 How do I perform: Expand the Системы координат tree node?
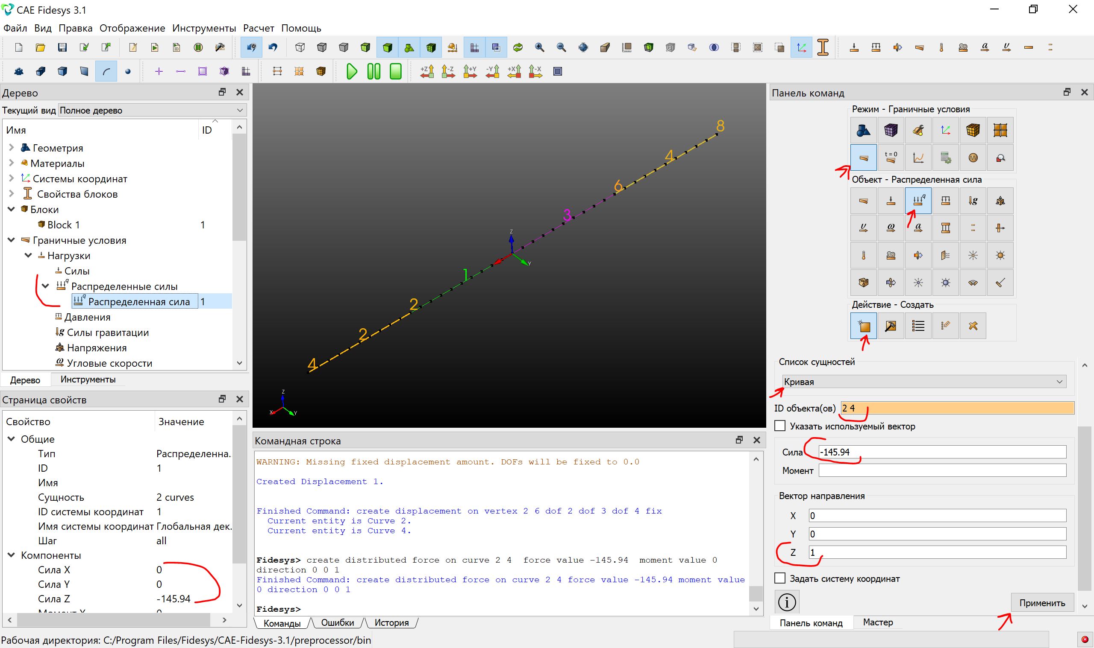coord(12,178)
